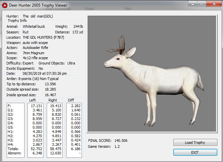The width and height of the screenshot is (223, 162).
Task: Click the Deer Hunter app icon in title bar
Action: click(x=4, y=5)
